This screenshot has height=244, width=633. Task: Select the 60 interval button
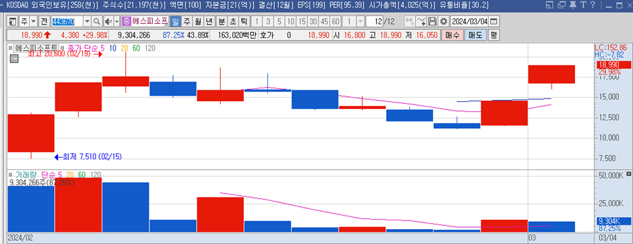pyautogui.click(x=335, y=22)
